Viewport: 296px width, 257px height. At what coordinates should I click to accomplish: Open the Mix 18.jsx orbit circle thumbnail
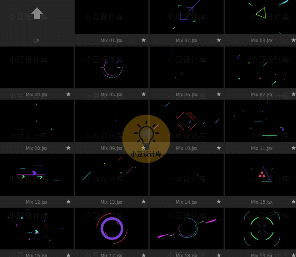pyautogui.click(x=187, y=228)
